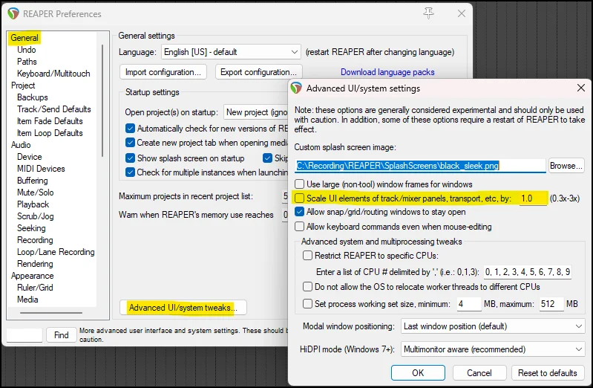Screen dimensions: 593x388
Task: Click the custom splash screen image path field
Action: click(420, 166)
